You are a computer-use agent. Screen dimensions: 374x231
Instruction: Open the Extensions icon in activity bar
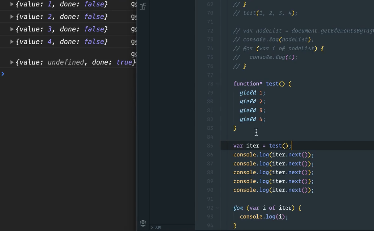[x=143, y=6]
